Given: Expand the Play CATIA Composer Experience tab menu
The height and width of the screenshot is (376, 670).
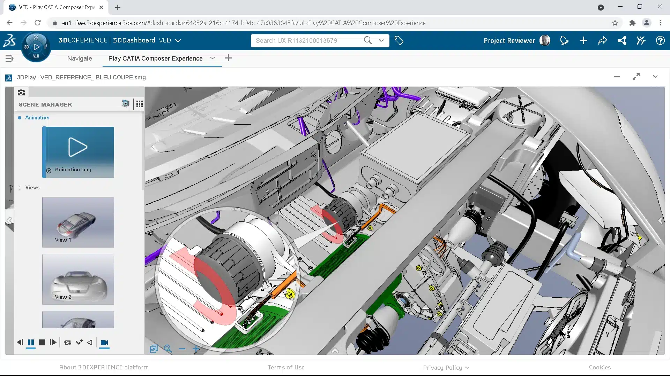Looking at the screenshot, I should click(x=212, y=58).
